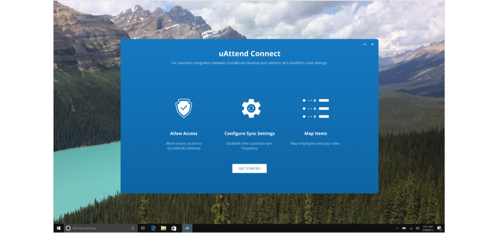
Task: Open the volume control in tray
Action: (417, 228)
